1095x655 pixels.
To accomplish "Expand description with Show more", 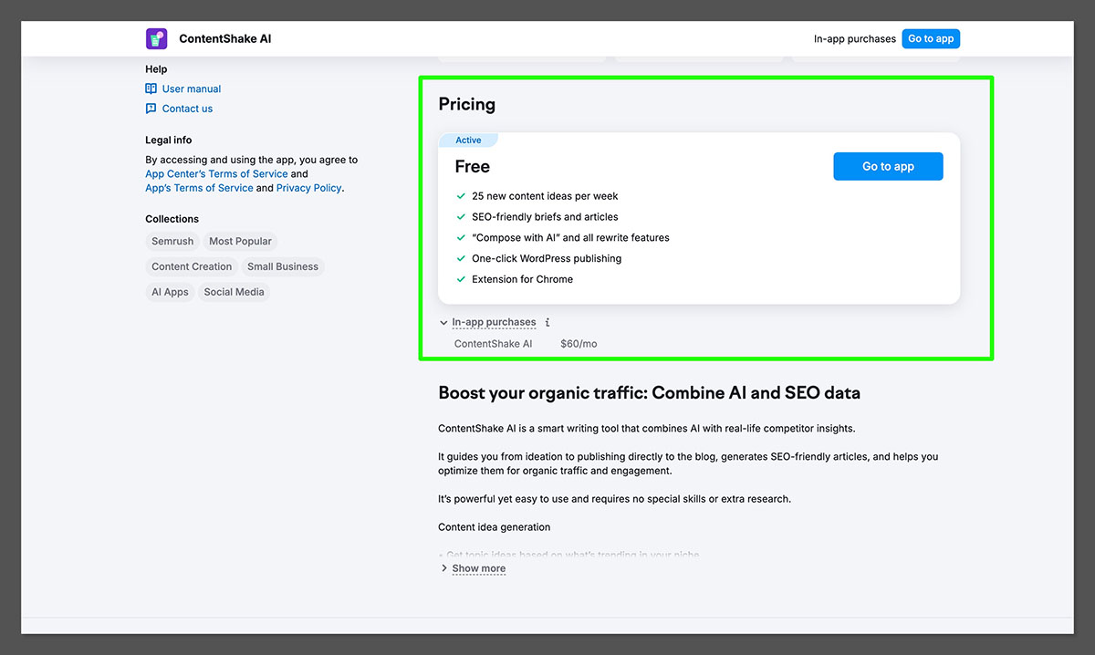I will tap(478, 568).
